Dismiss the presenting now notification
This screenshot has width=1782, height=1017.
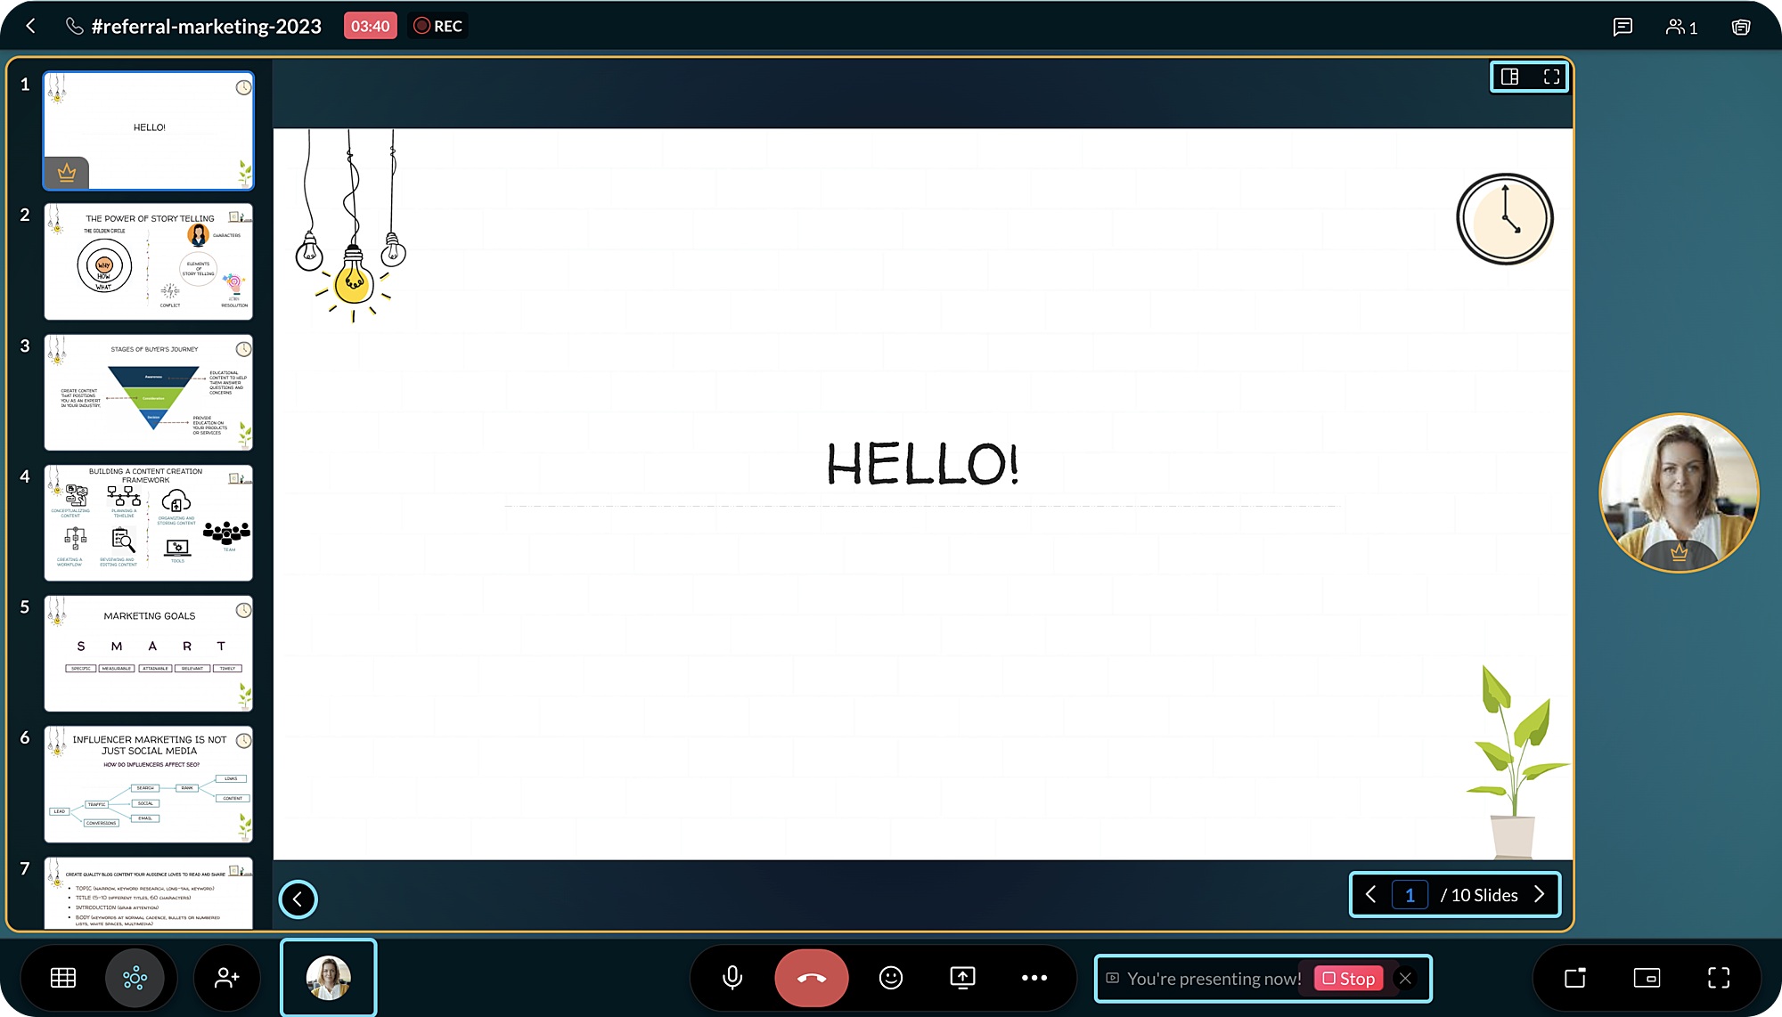pos(1405,978)
